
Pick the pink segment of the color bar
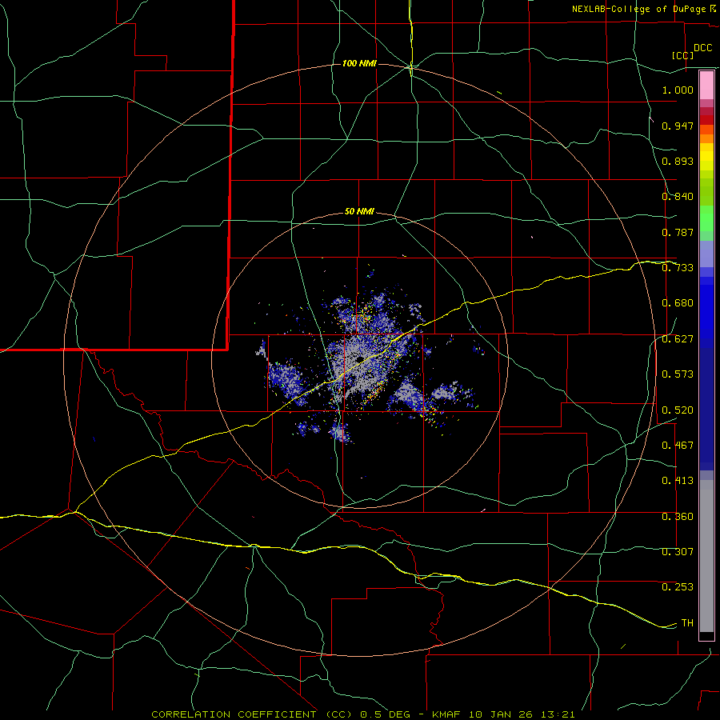click(706, 86)
